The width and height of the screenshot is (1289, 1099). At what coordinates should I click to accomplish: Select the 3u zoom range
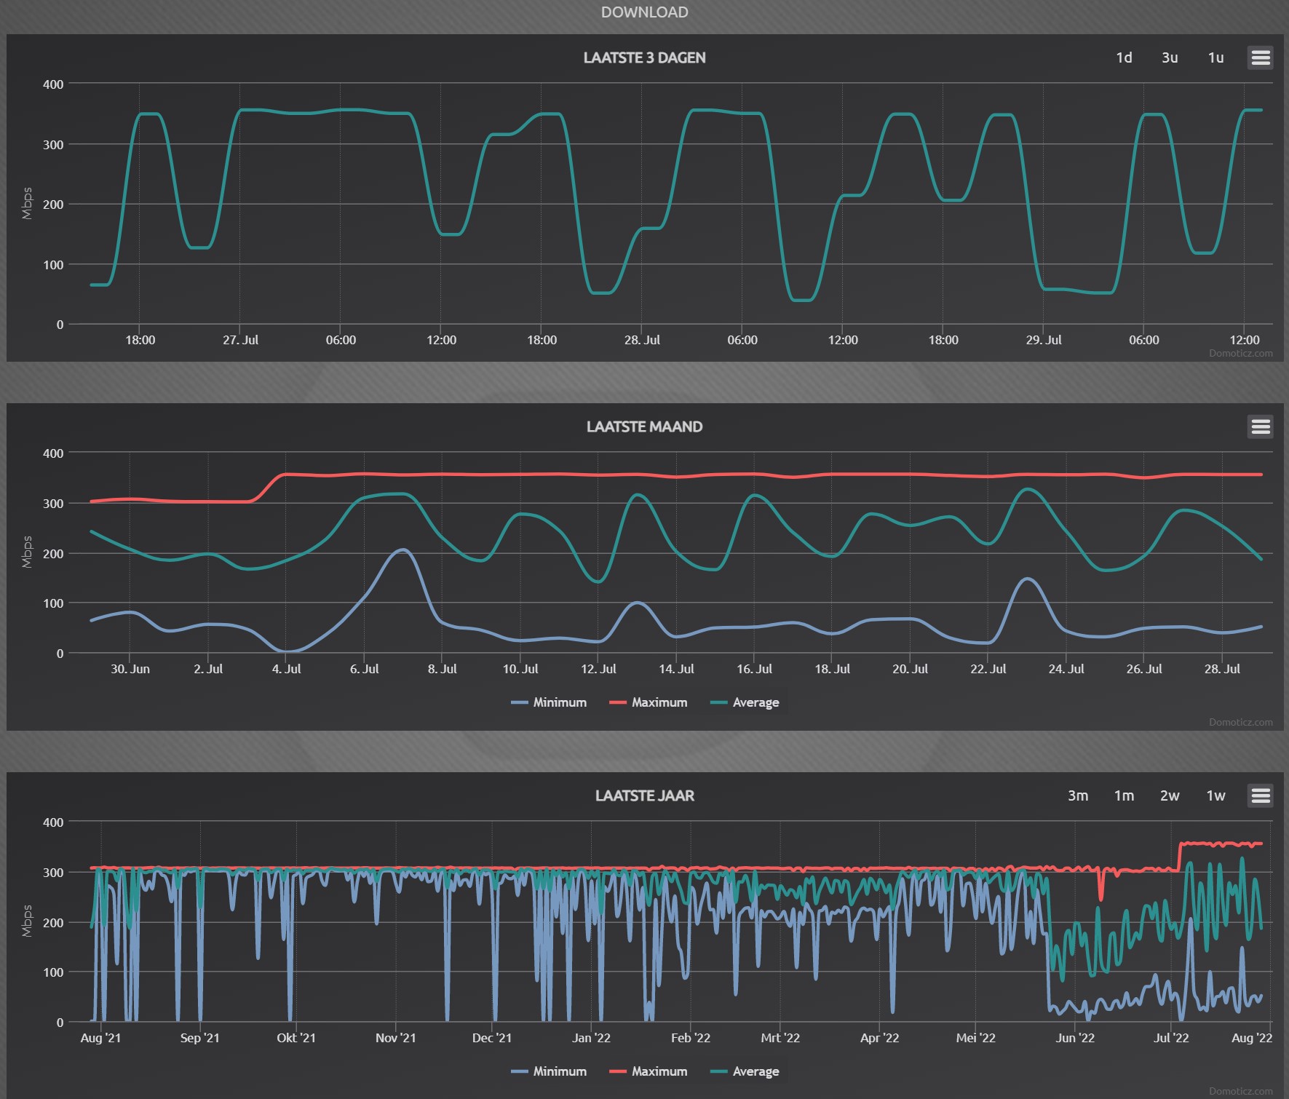[x=1170, y=57]
